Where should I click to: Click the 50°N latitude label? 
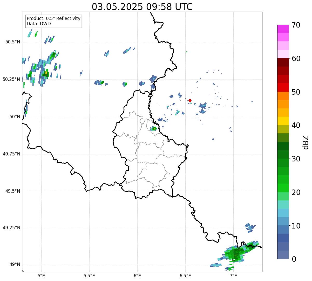pyautogui.click(x=15, y=117)
